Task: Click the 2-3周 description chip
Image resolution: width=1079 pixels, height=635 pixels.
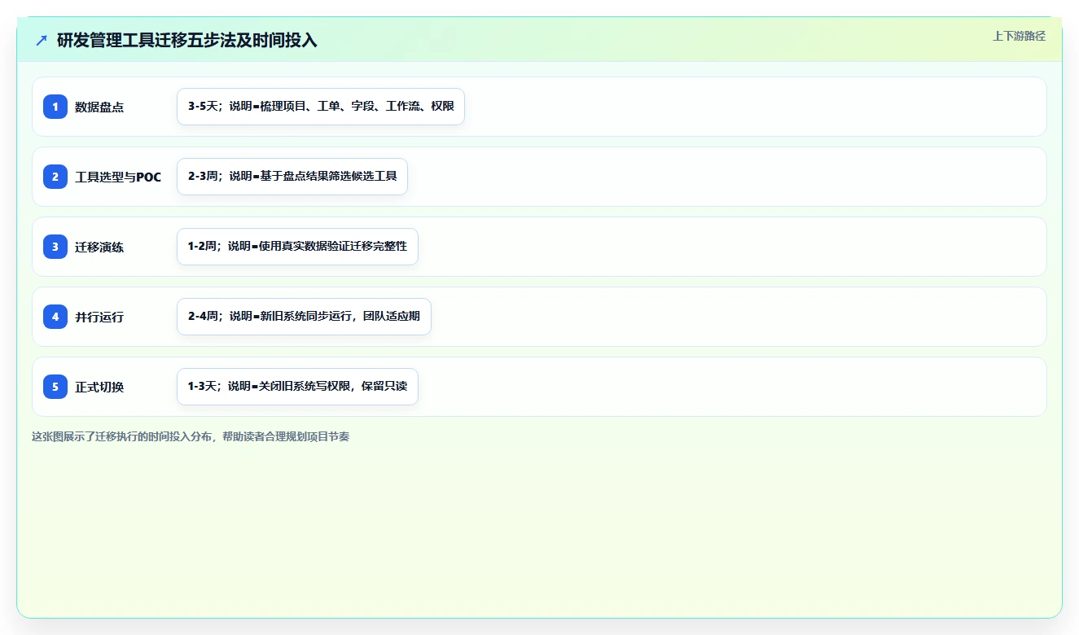Action: tap(292, 177)
